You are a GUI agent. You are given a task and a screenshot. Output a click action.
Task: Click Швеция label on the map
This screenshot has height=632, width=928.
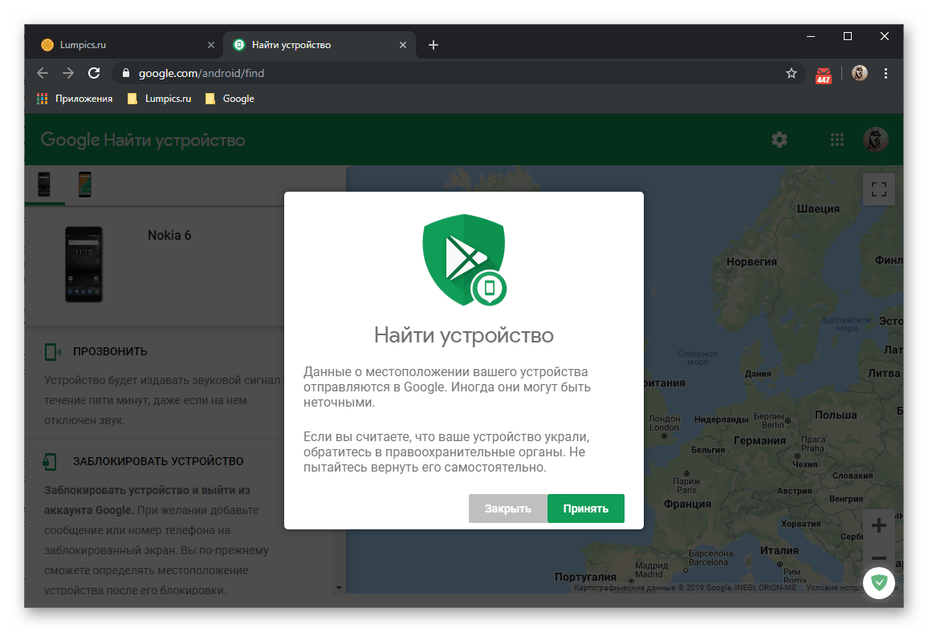(x=818, y=209)
